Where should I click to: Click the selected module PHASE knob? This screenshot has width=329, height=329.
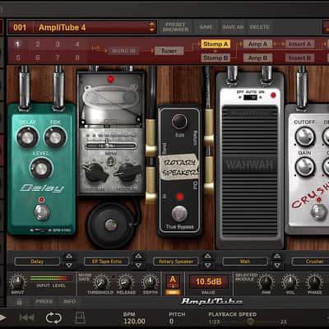pos(314,281)
